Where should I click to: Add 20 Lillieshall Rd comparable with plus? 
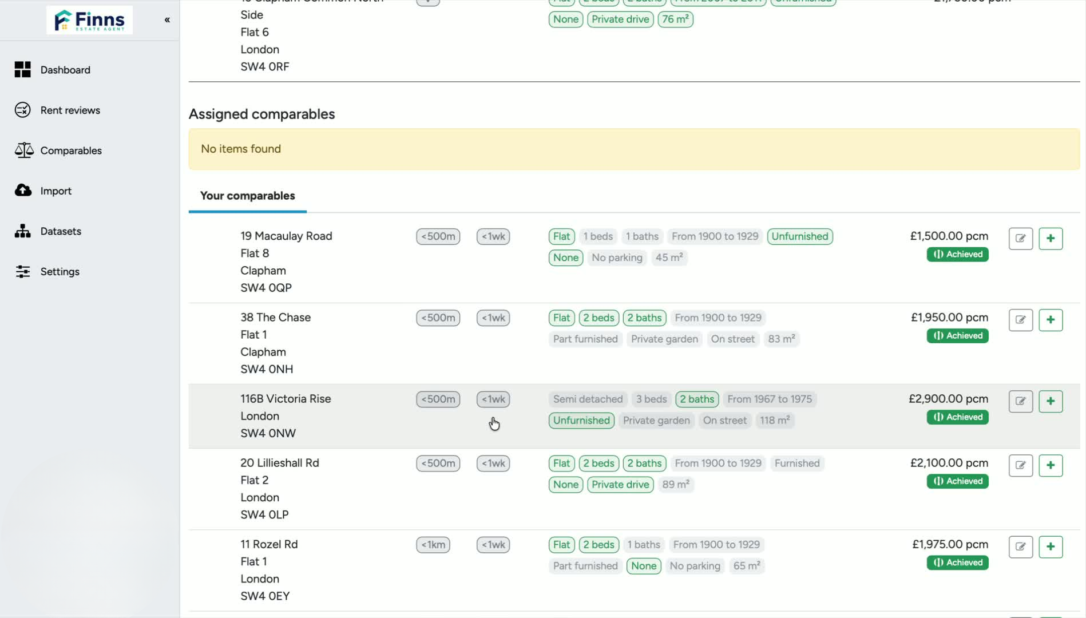[x=1051, y=465]
